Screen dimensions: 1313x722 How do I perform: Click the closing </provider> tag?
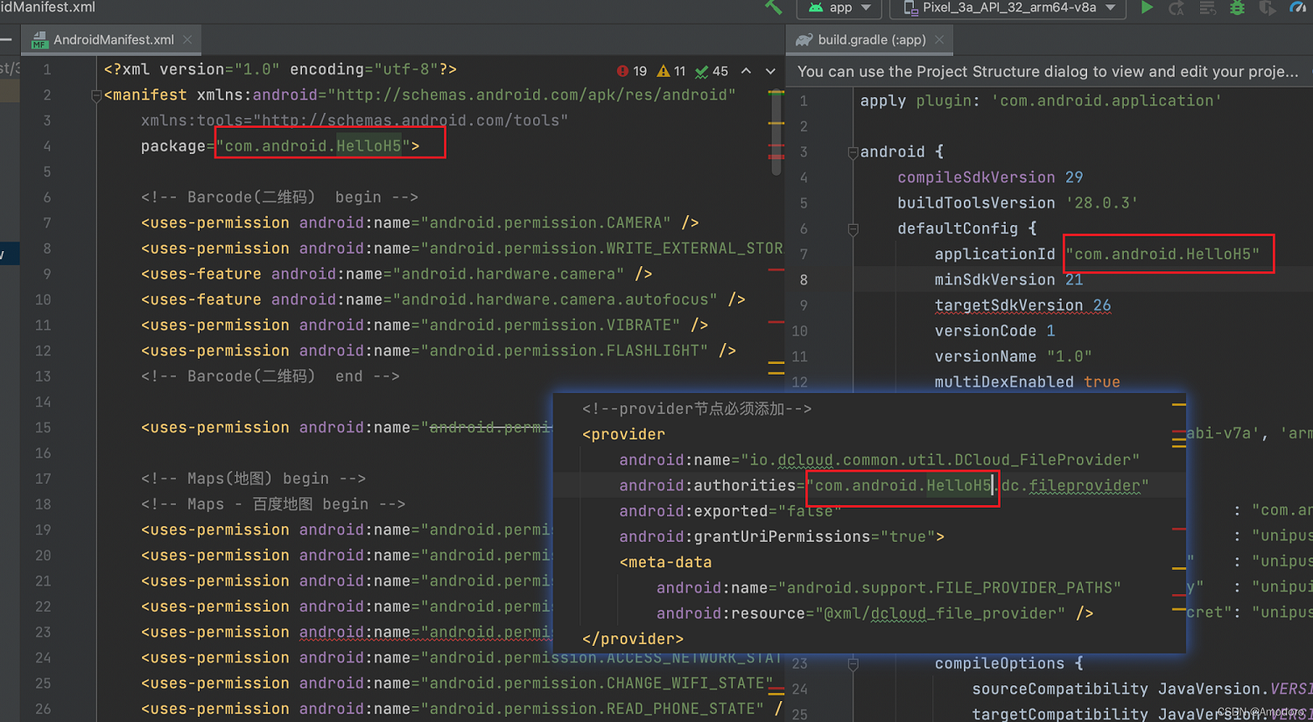pyautogui.click(x=633, y=639)
